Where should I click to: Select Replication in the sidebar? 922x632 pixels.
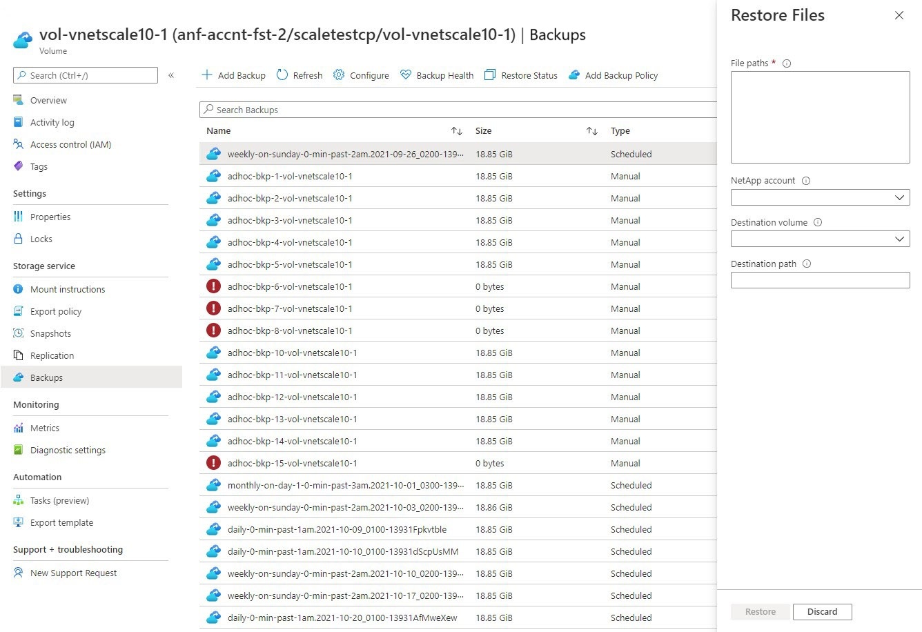(x=52, y=355)
